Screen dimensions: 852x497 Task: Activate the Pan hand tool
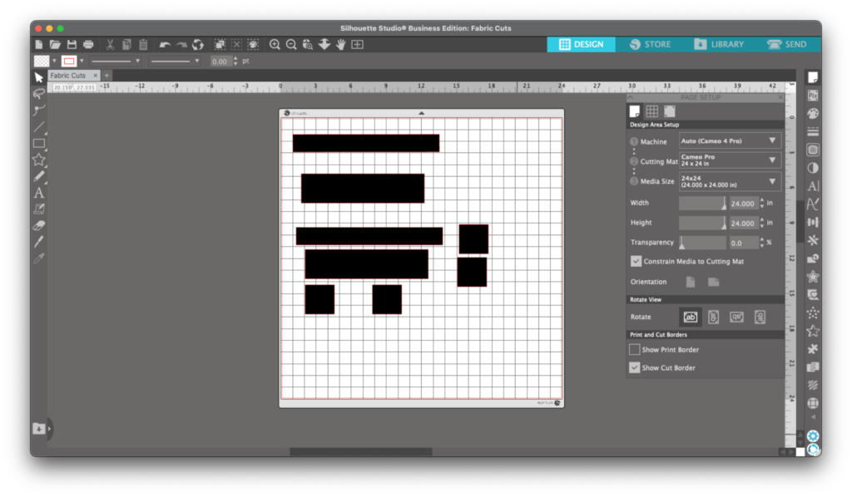pyautogui.click(x=341, y=44)
